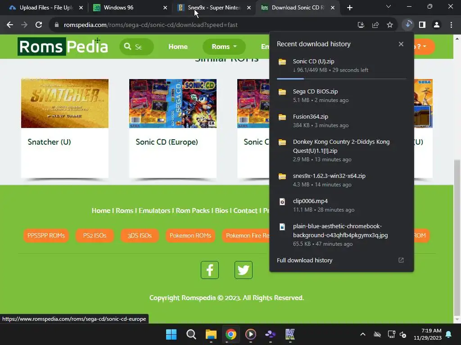Open the Snatcher (U) ROM thumbnail
Image resolution: width=461 pixels, height=345 pixels.
coord(65,103)
